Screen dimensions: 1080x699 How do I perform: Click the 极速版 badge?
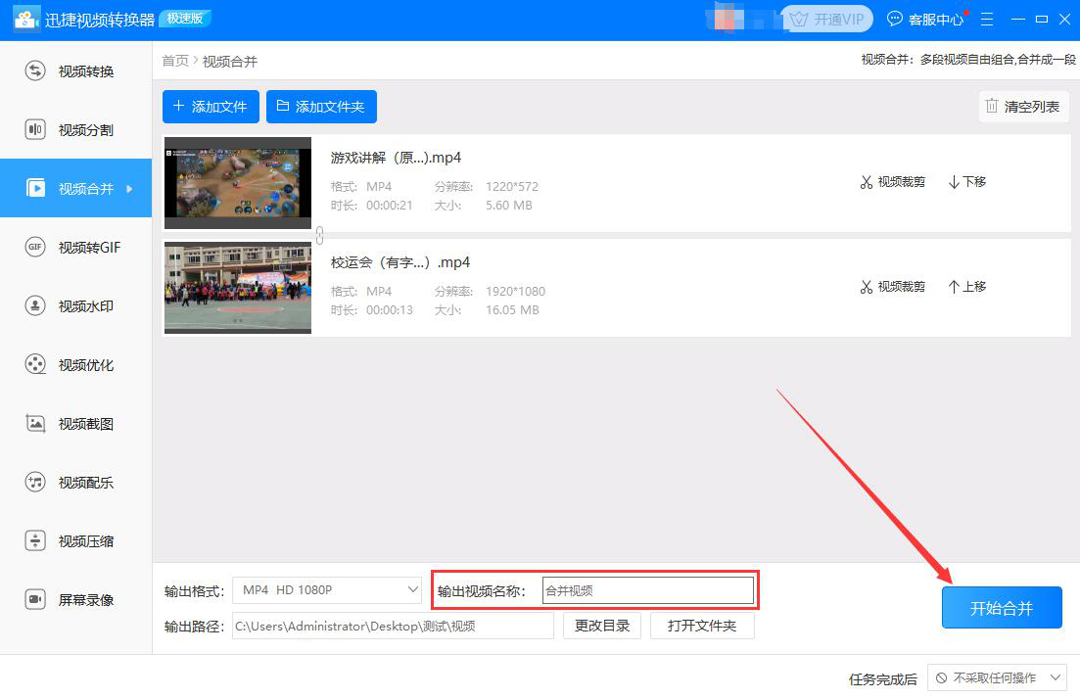pos(185,19)
